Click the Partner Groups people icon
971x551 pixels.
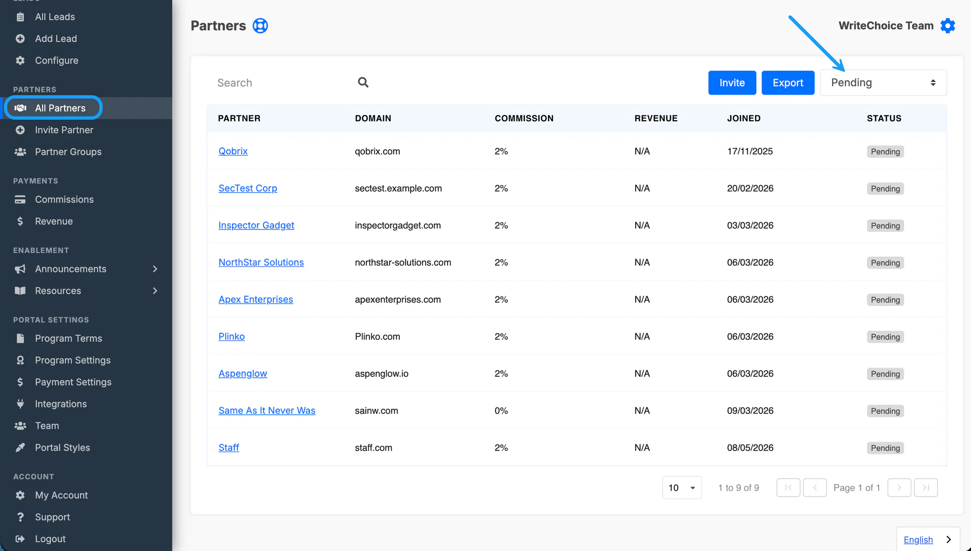click(x=20, y=152)
